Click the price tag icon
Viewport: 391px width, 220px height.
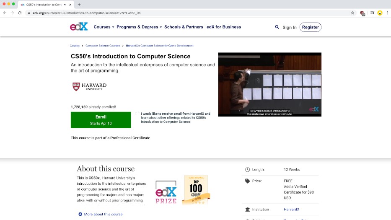pyautogui.click(x=247, y=181)
